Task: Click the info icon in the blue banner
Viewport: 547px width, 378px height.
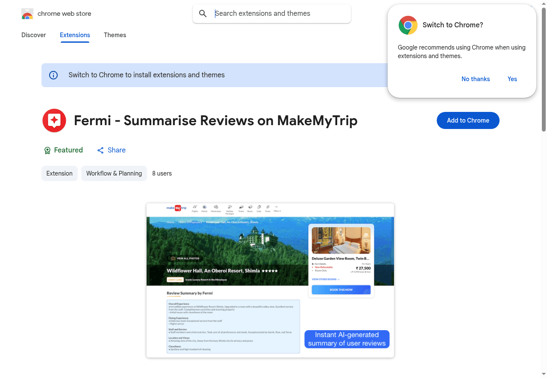Action: [53, 75]
